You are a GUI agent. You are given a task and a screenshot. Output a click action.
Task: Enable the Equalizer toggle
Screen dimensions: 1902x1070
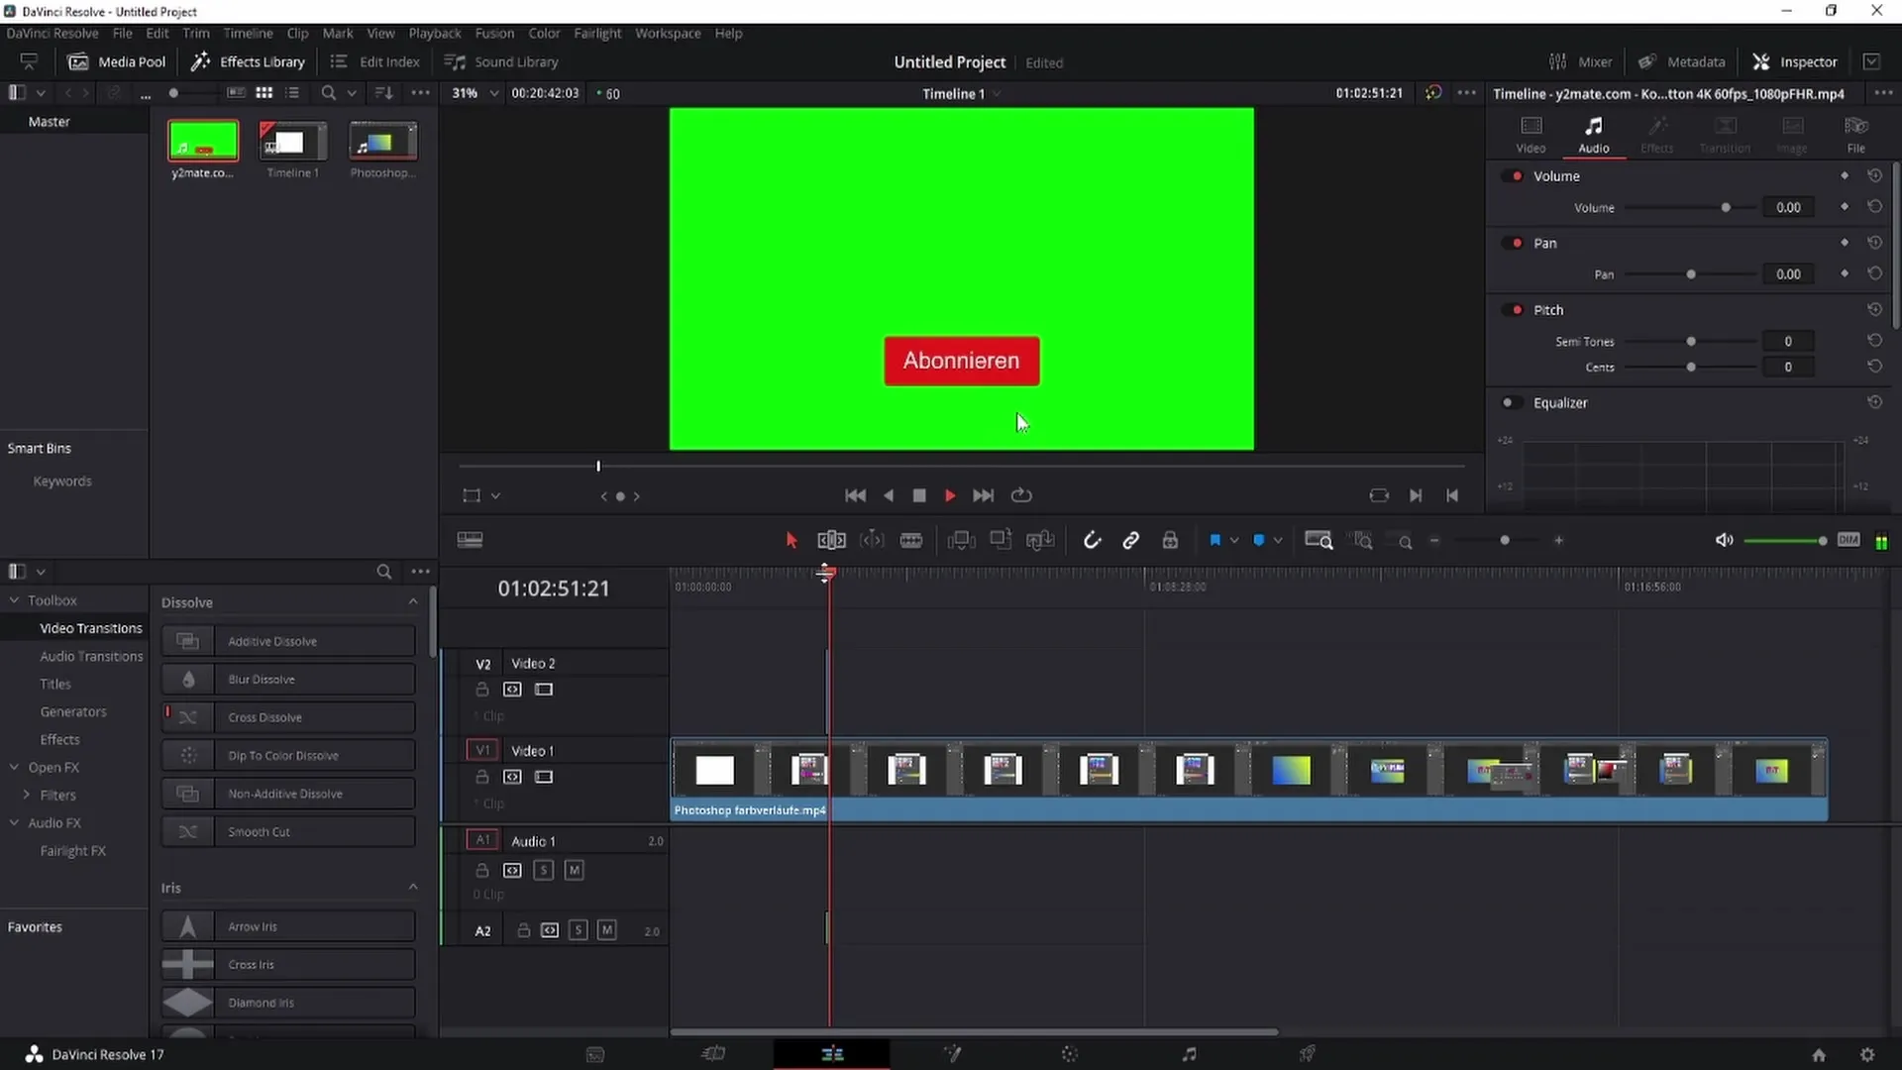tap(1513, 403)
